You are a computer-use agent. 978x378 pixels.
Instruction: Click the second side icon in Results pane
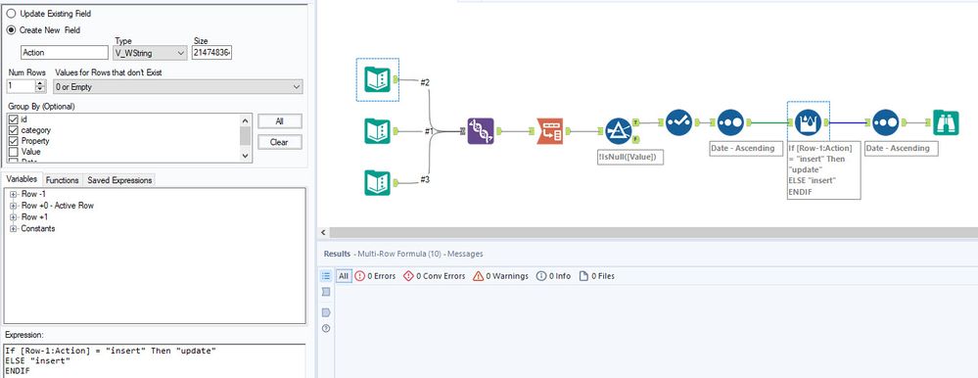326,292
